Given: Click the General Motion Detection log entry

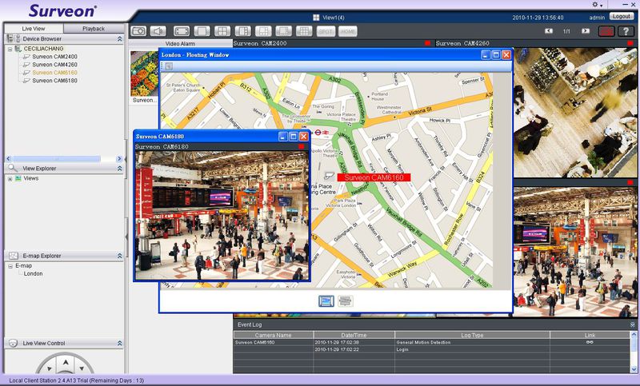Looking at the screenshot, I should (x=423, y=342).
